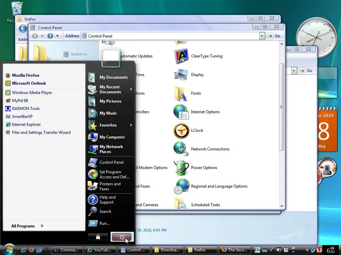This screenshot has height=255, width=341.
Task: Open Windows Media Player in Start menu
Action: pyautogui.click(x=29, y=93)
